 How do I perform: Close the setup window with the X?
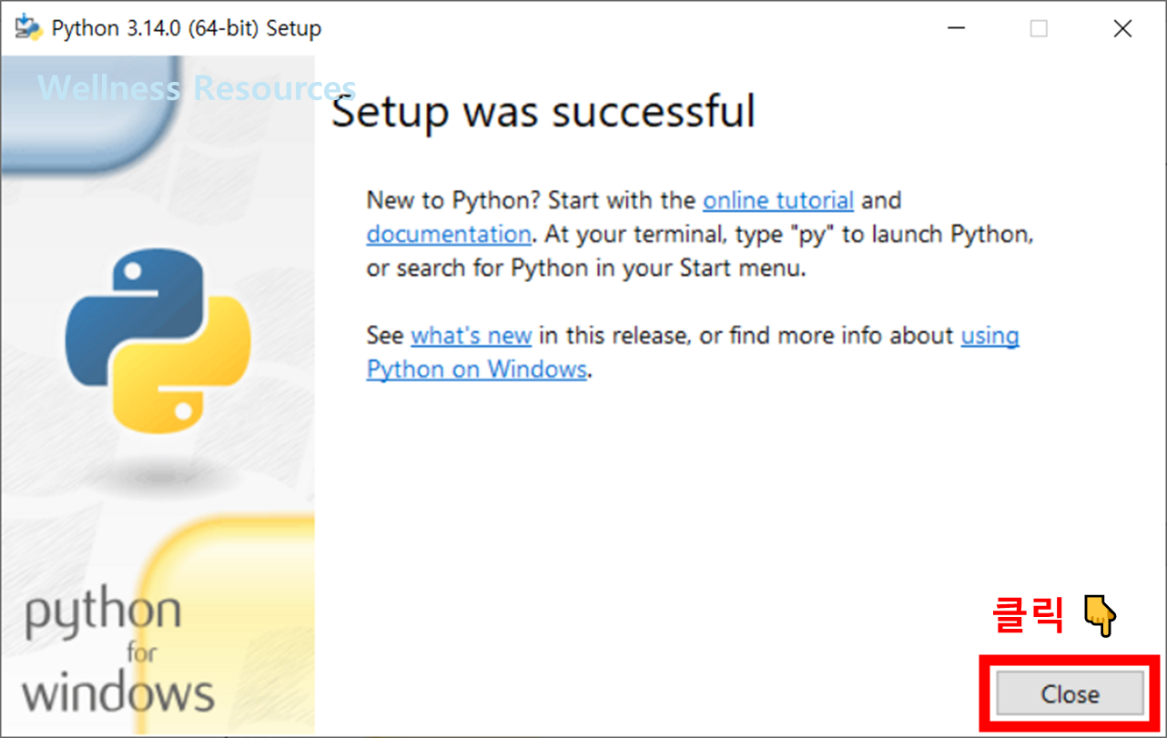click(1122, 28)
